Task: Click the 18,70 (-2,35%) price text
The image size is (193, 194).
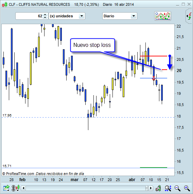Action: point(87,4)
